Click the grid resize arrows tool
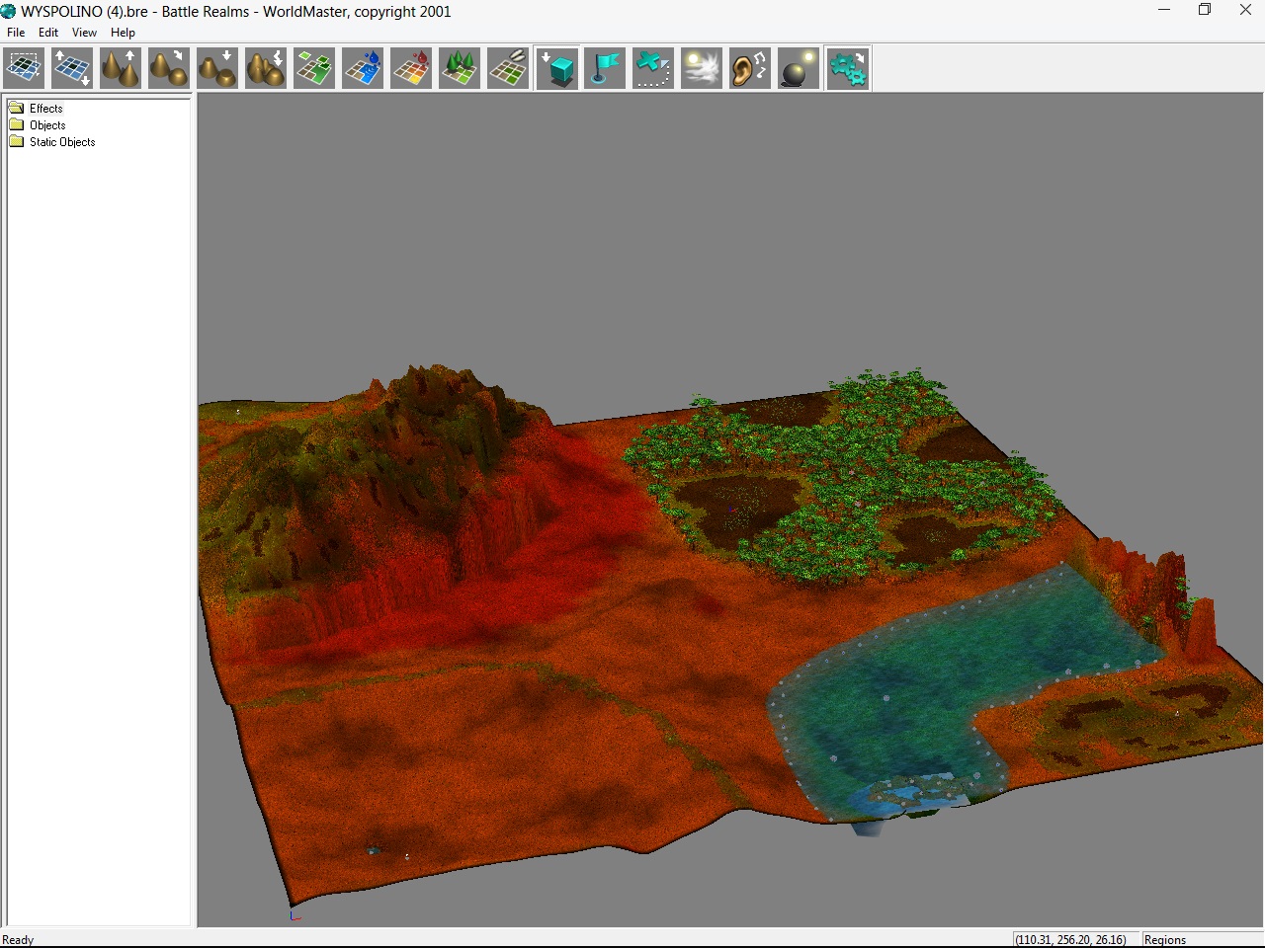The image size is (1265, 948). coord(72,69)
